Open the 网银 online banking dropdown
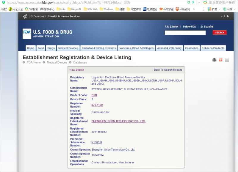This screenshot has height=172, width=238. pos(229,9)
